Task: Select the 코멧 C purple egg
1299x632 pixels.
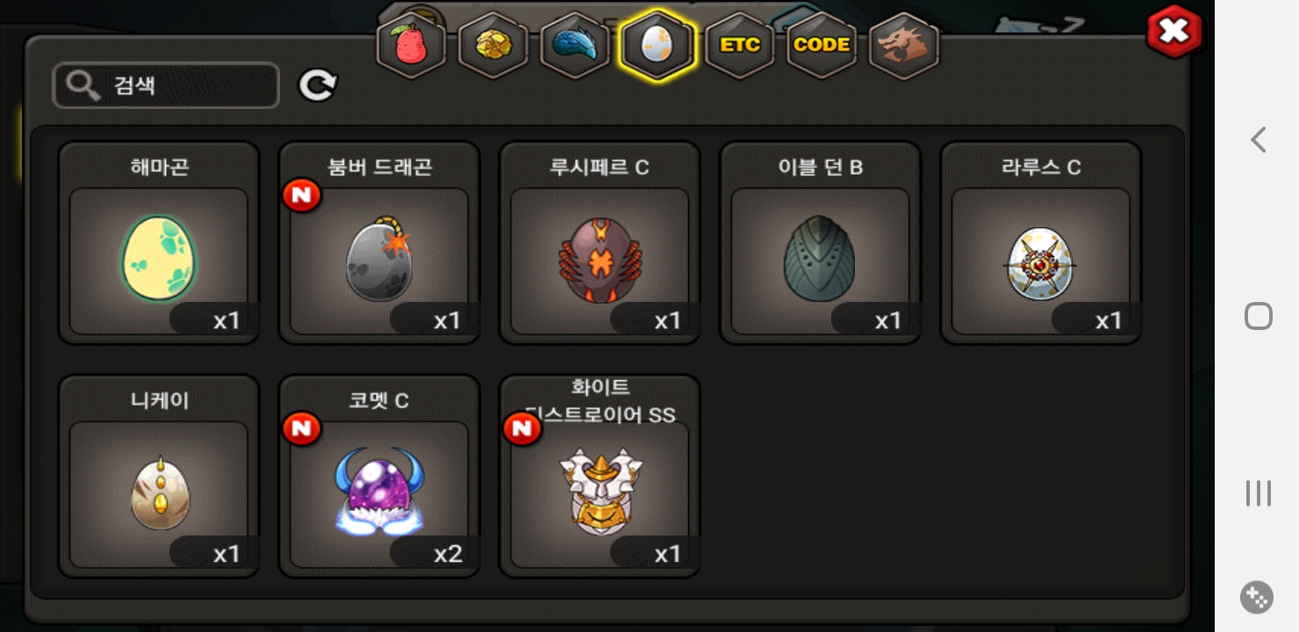Action: pyautogui.click(x=379, y=476)
